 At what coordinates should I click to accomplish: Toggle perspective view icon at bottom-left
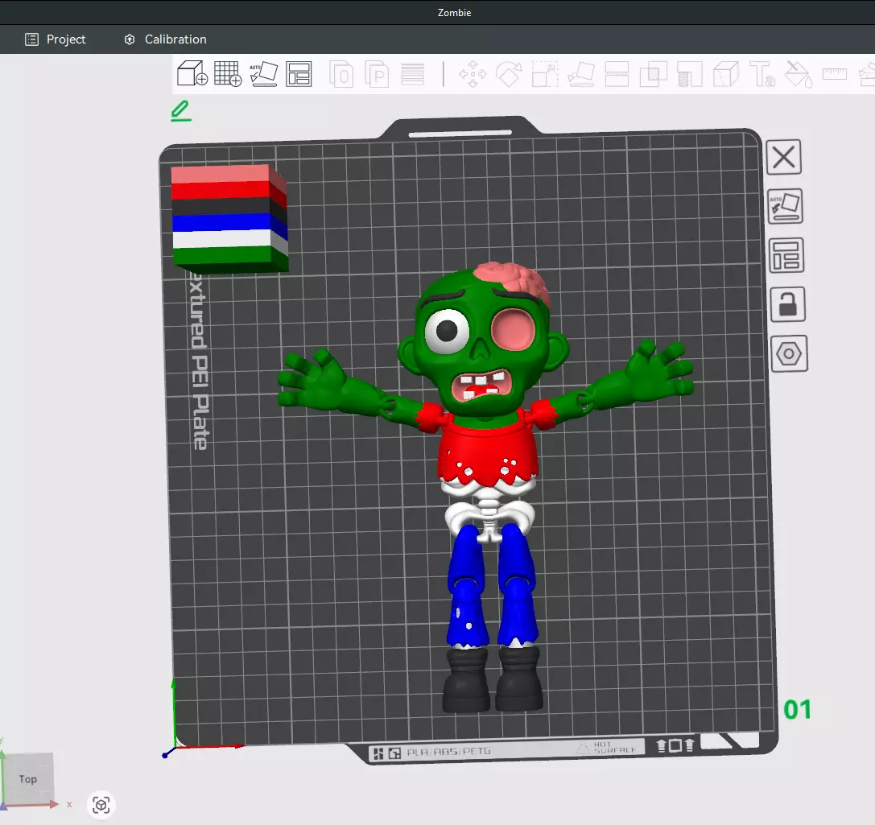pos(101,804)
